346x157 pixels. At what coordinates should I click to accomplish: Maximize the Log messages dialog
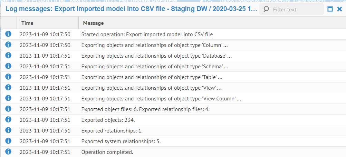[330, 9]
